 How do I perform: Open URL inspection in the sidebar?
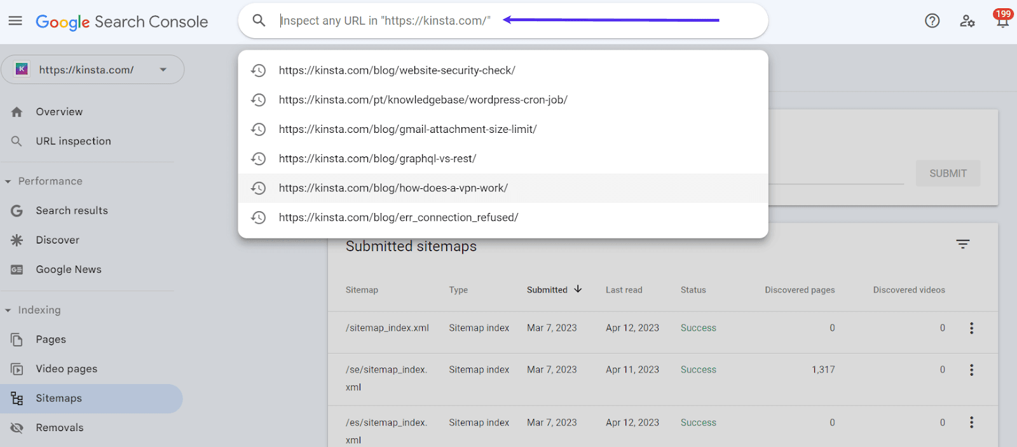pyautogui.click(x=73, y=141)
